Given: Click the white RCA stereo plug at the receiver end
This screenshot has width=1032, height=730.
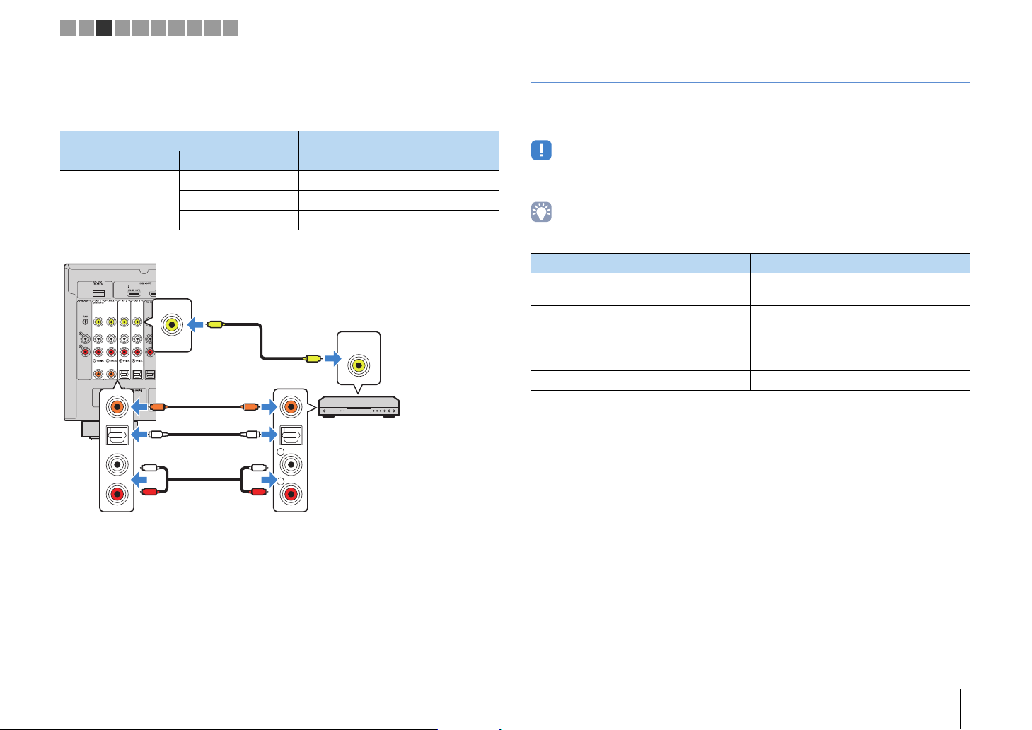Looking at the screenshot, I should (x=149, y=467).
